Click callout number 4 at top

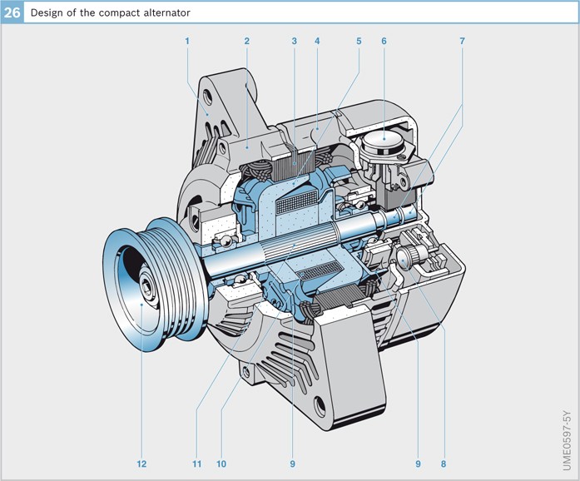pos(317,41)
